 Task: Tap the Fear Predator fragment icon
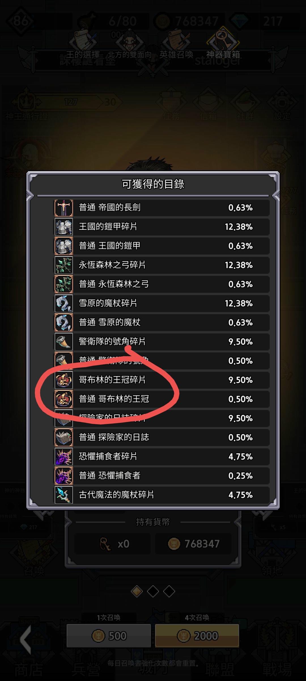point(64,457)
